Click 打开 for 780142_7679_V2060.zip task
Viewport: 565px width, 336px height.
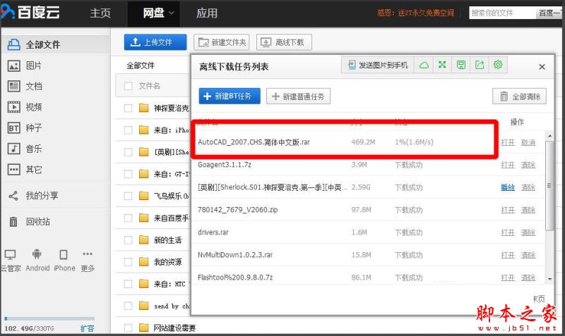click(x=508, y=210)
